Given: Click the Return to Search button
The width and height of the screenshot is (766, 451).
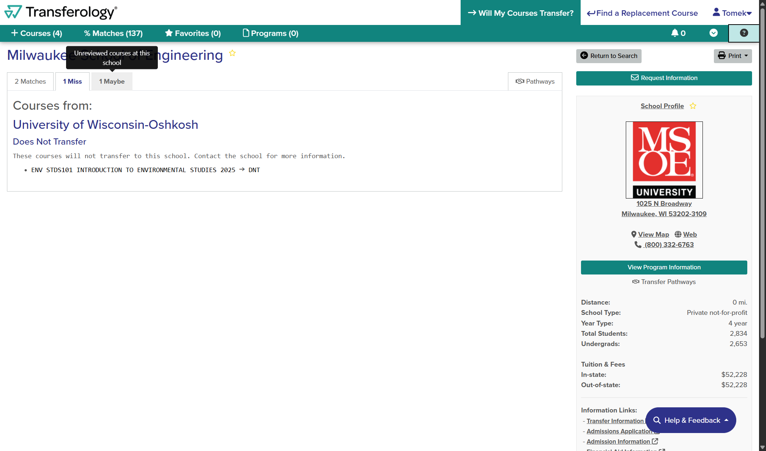Looking at the screenshot, I should point(609,56).
